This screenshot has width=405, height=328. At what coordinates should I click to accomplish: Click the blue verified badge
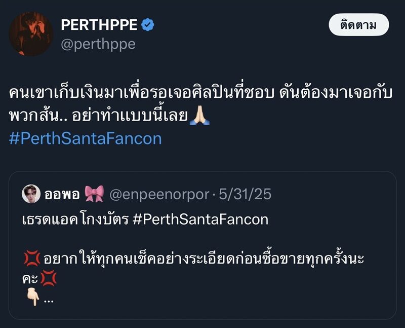pos(148,24)
